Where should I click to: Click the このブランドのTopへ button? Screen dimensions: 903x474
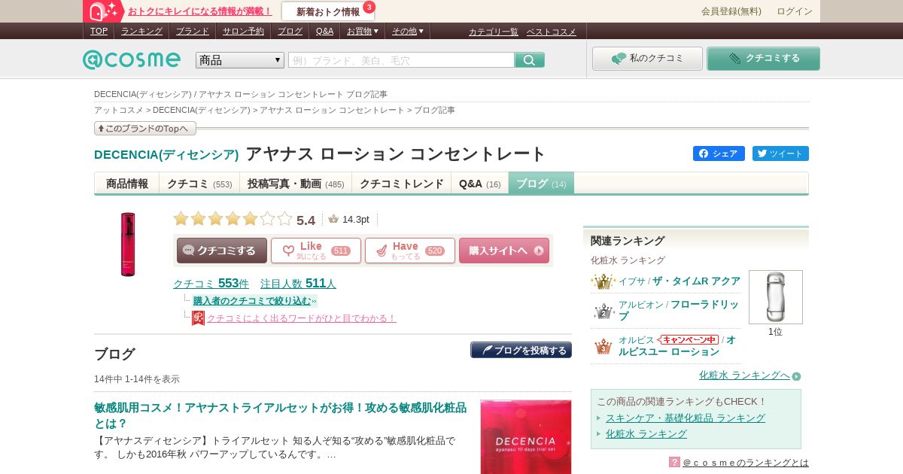click(x=145, y=129)
